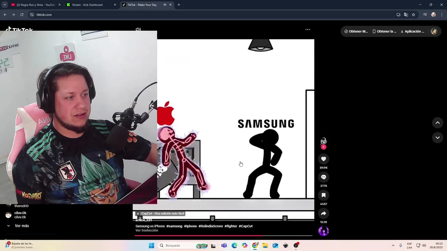
Task: Open the #fighter hashtag
Action: (231, 226)
